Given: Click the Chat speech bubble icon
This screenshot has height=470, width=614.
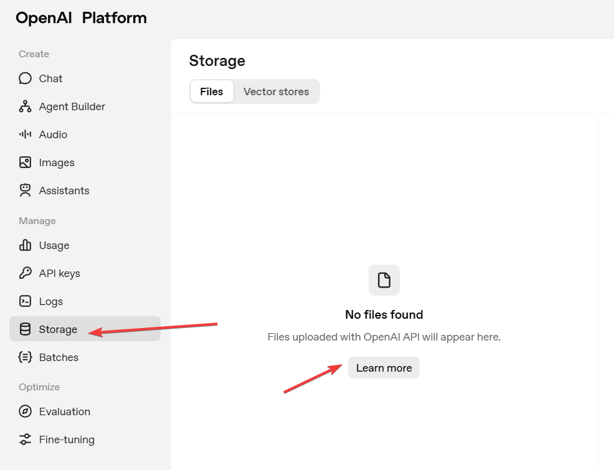Looking at the screenshot, I should 25,78.
